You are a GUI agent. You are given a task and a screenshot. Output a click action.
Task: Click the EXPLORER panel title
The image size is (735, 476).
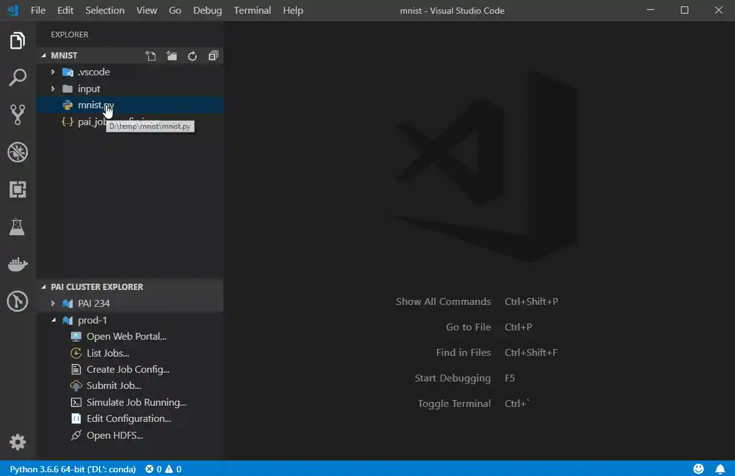[x=69, y=35]
